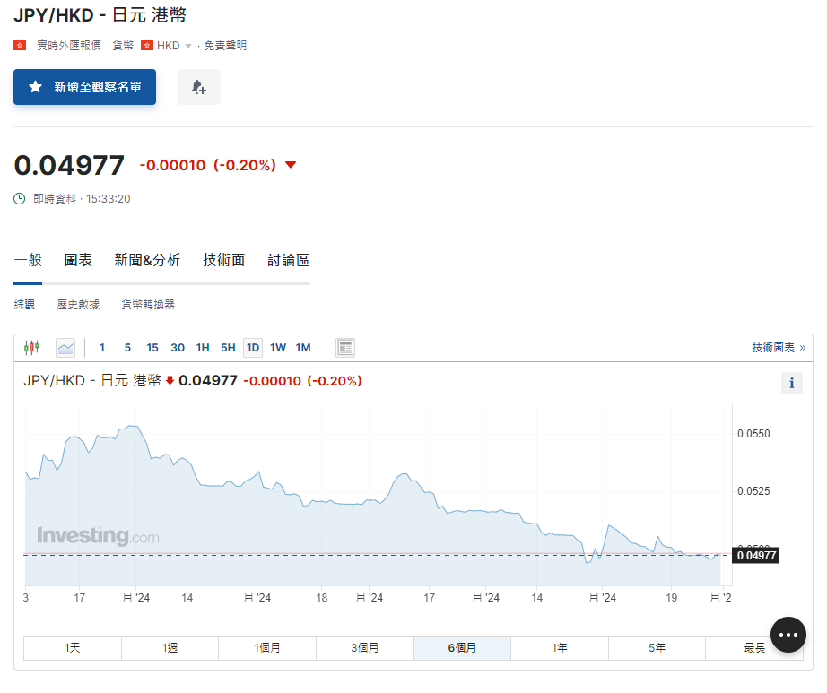This screenshot has height=693, width=827.
Task: Click the red down arrow beside price
Action: [x=290, y=165]
